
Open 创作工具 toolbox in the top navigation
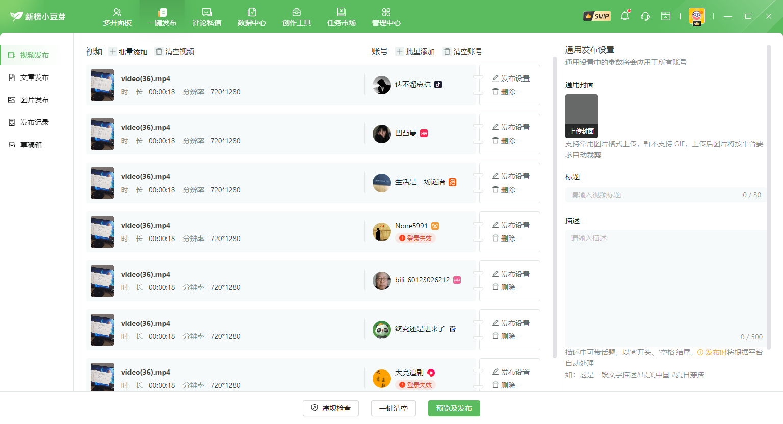pos(297,17)
